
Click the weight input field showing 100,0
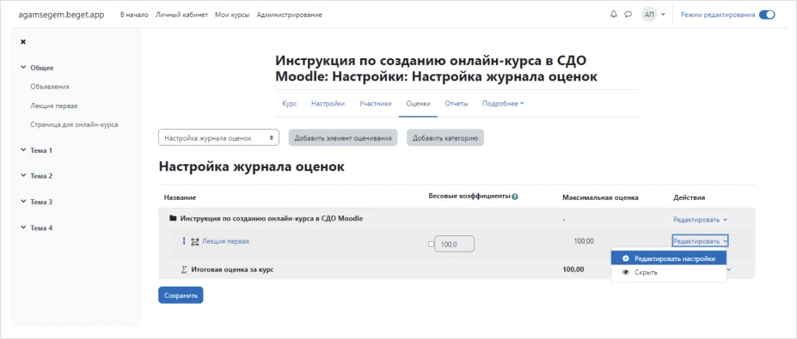455,244
